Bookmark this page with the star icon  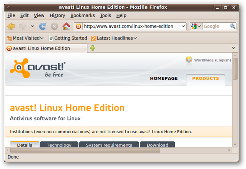178,26
